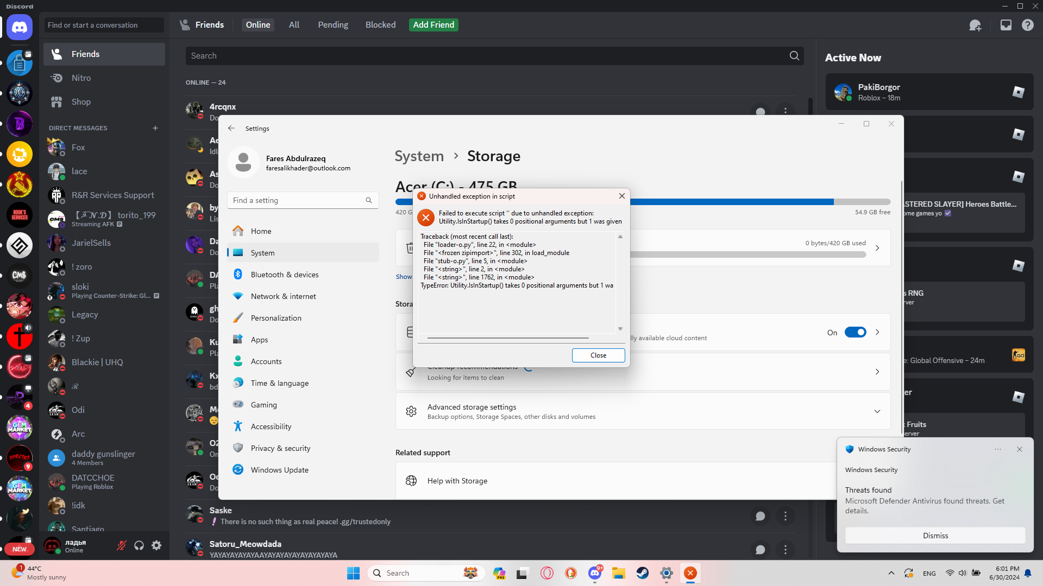Click the Find a setting field
The image size is (1043, 586).
point(303,200)
